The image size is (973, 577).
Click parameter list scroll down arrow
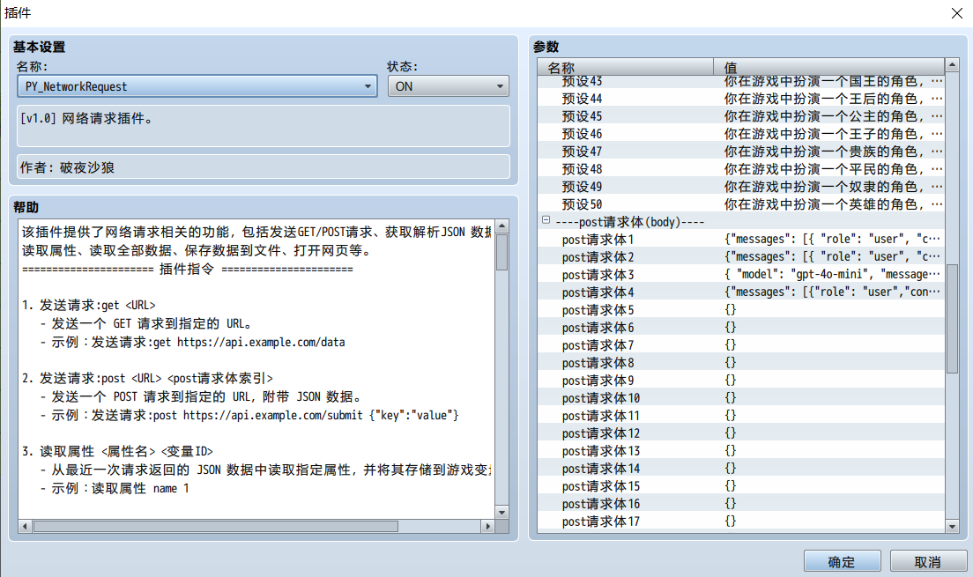(952, 526)
